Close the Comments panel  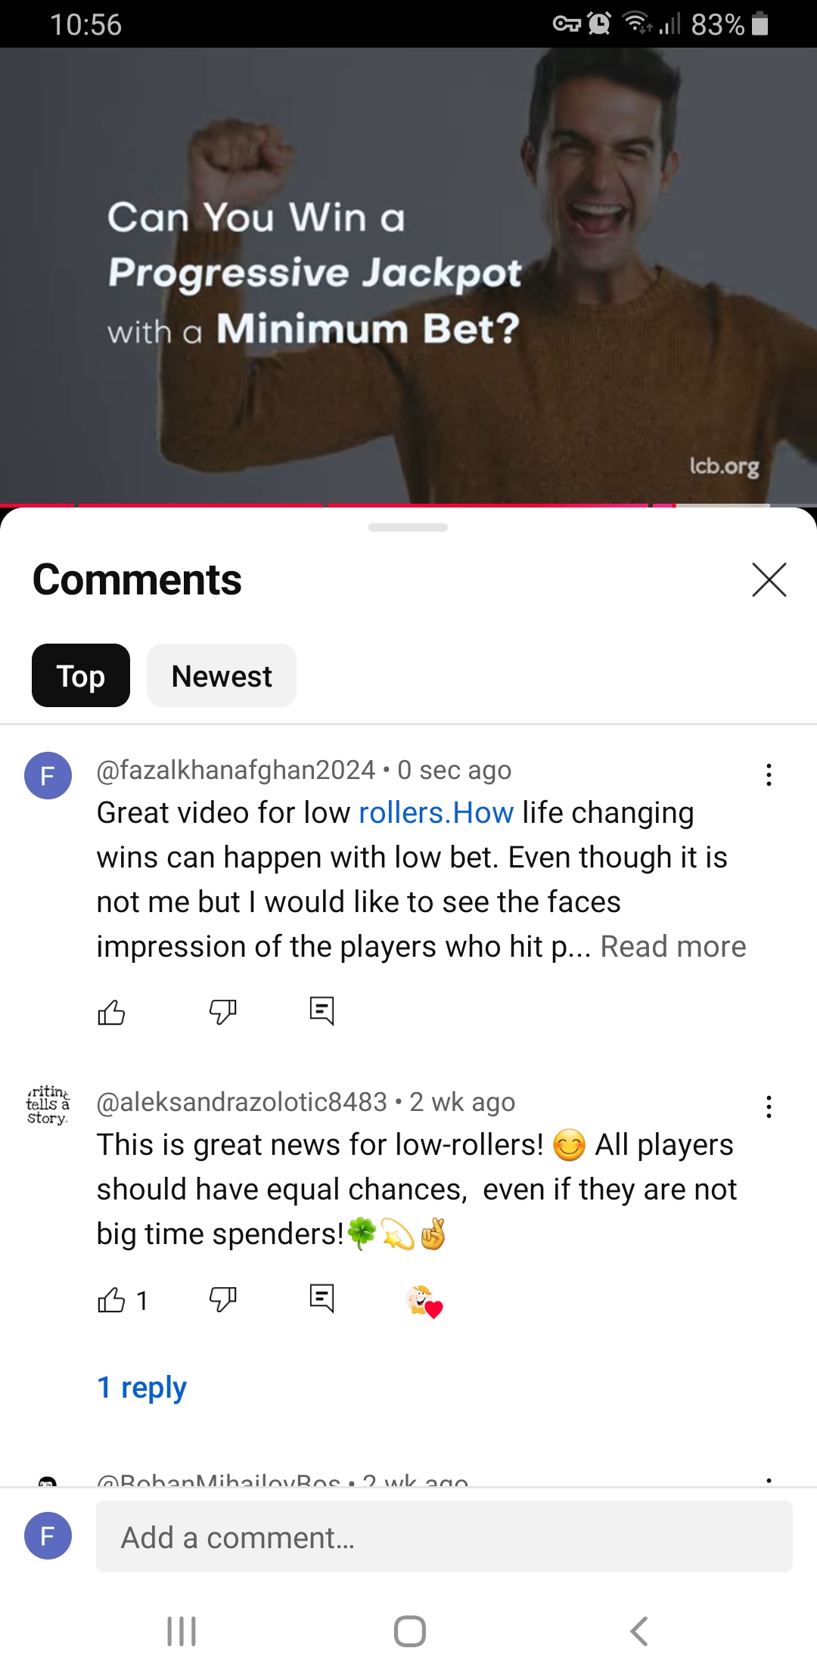pos(769,579)
